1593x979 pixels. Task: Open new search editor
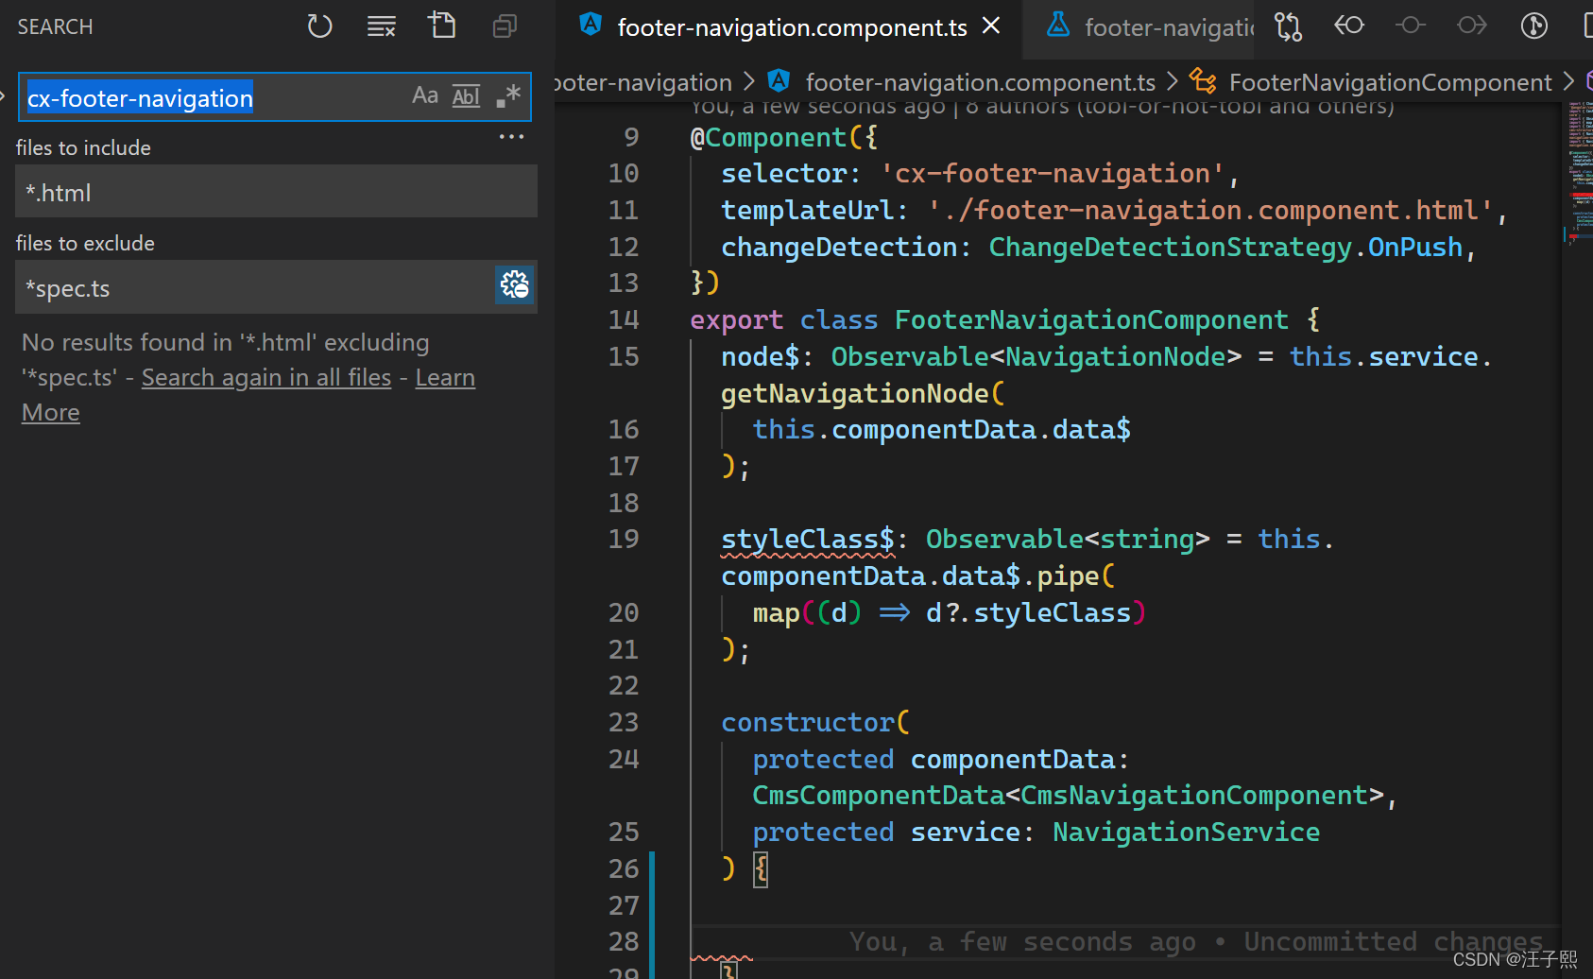point(442,26)
